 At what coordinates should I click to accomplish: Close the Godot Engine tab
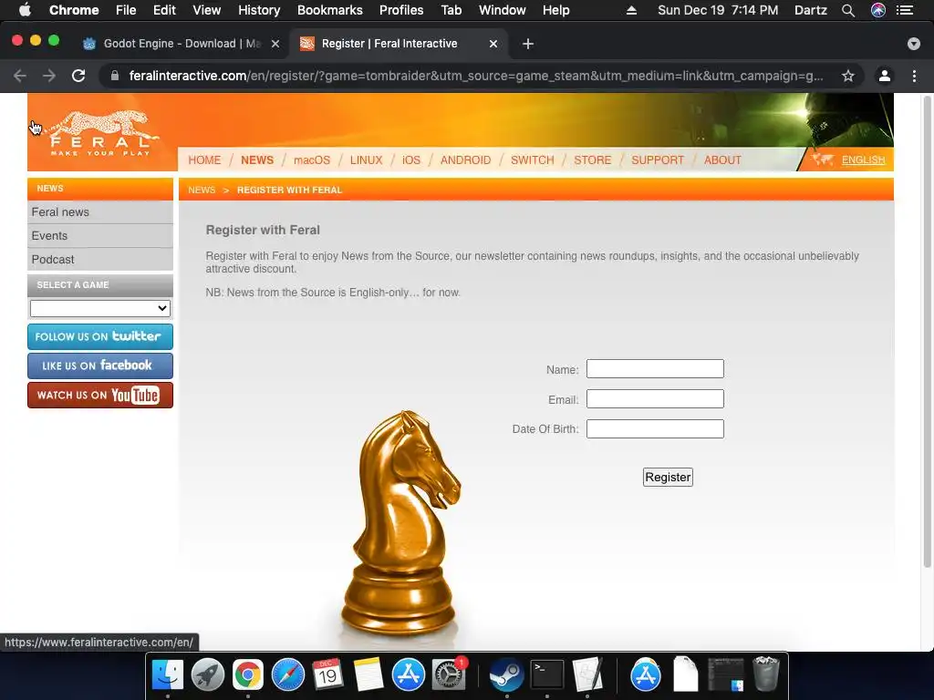tap(275, 44)
